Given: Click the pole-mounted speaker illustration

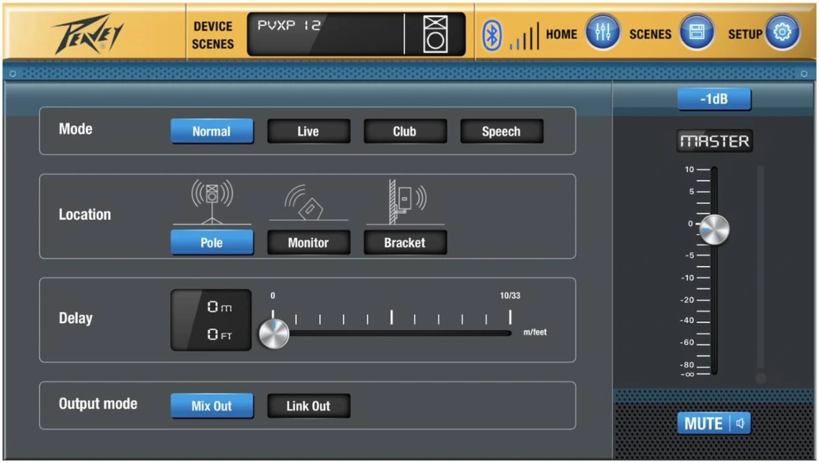Looking at the screenshot, I should [212, 201].
